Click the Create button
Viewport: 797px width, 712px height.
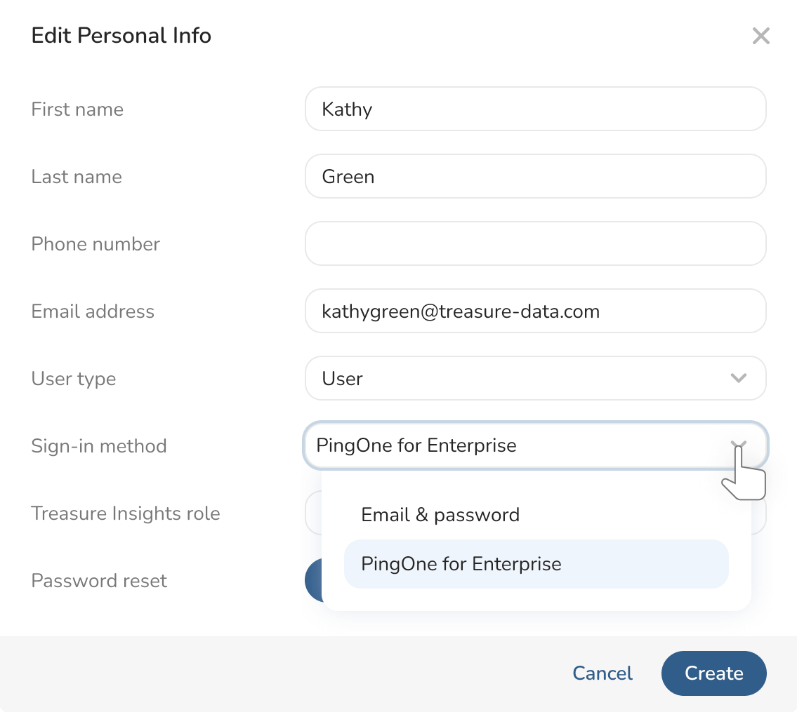pyautogui.click(x=713, y=673)
